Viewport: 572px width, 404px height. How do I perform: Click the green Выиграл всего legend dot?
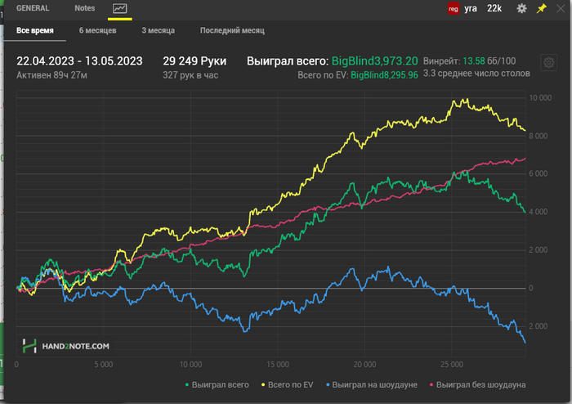point(187,385)
